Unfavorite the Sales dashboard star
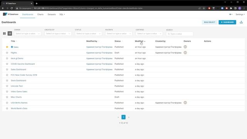This screenshot has width=247, height=139. [x=7, y=47]
